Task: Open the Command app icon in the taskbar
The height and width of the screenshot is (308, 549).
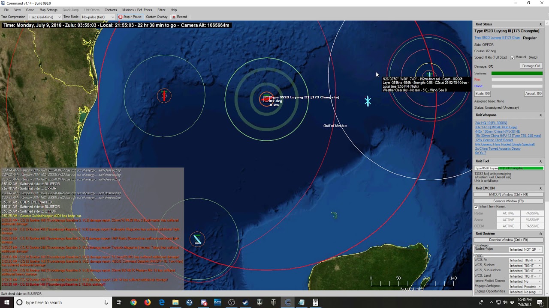Action: (287, 302)
